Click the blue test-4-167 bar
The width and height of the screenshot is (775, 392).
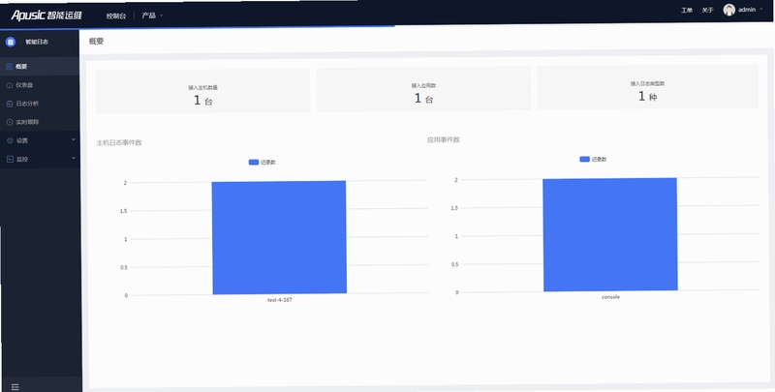[279, 237]
